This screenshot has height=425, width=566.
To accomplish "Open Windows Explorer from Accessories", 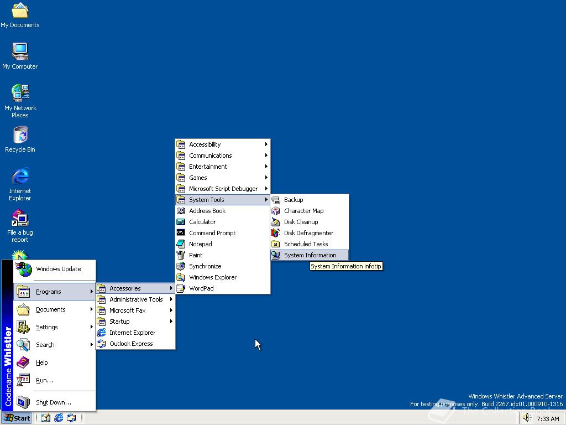I will 223,277.
